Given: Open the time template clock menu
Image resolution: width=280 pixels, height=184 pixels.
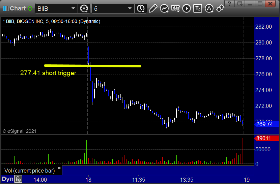Looking at the screenshot, I should point(141,8).
